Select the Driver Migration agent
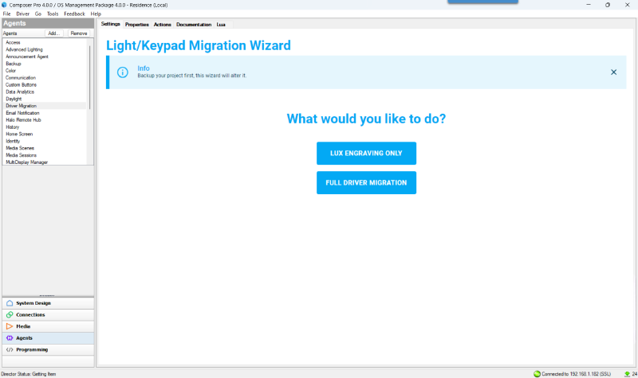This screenshot has width=638, height=378. (x=22, y=106)
